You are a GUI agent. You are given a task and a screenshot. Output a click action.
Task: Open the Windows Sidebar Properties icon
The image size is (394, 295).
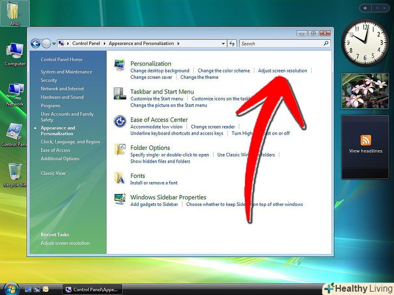(x=120, y=199)
